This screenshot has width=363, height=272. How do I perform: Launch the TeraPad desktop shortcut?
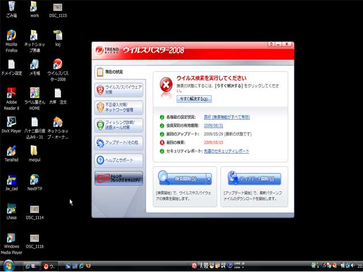[11, 151]
